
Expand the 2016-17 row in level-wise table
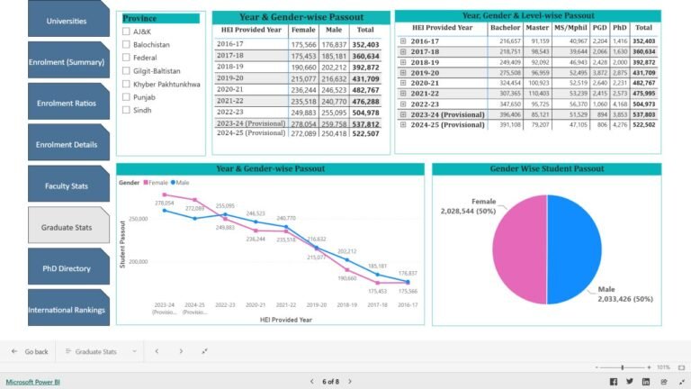point(403,41)
